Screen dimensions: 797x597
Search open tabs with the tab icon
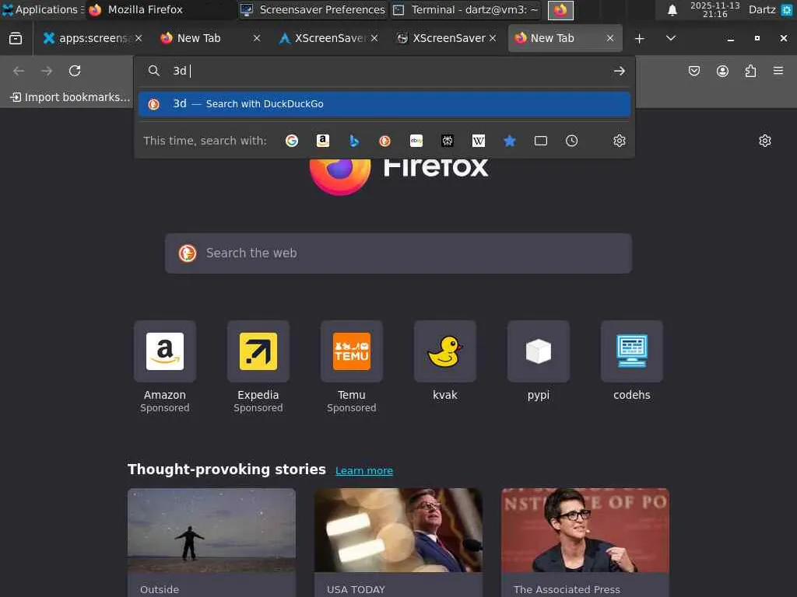coord(541,141)
